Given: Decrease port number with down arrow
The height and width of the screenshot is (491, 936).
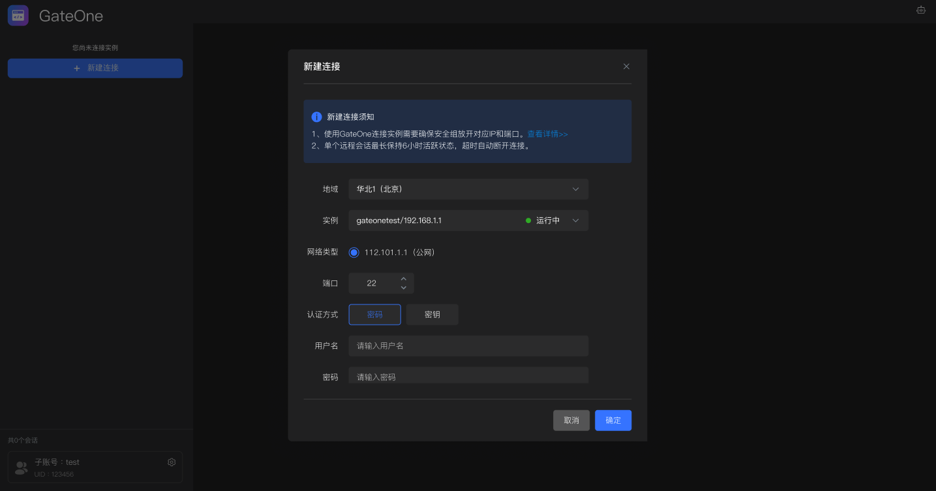Looking at the screenshot, I should (404, 288).
